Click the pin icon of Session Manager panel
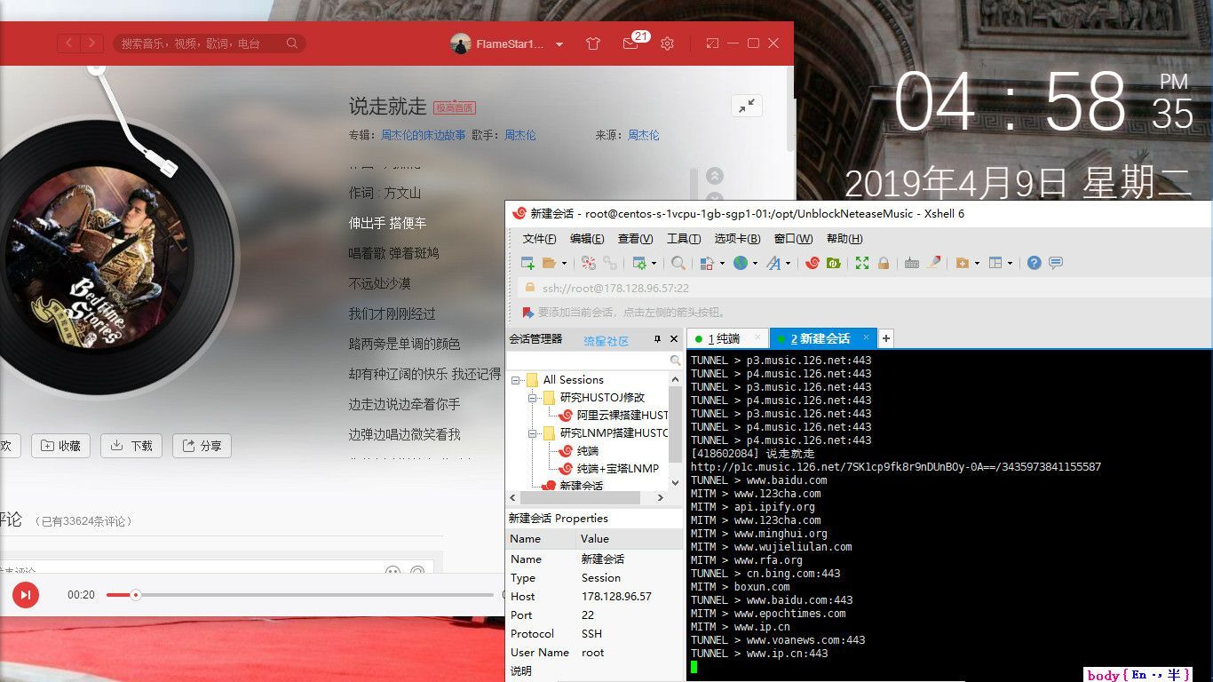This screenshot has height=682, width=1213. (658, 339)
